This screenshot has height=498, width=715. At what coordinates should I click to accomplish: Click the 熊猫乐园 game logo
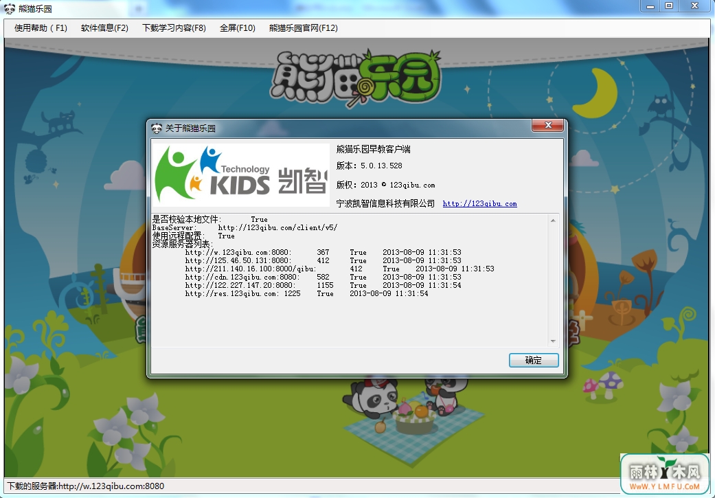(356, 78)
